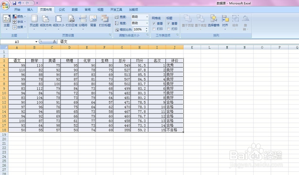299x175 pixels.
Task: Switch to the 公式 (Formulas) tab
Action: pyautogui.click(x=62, y=9)
